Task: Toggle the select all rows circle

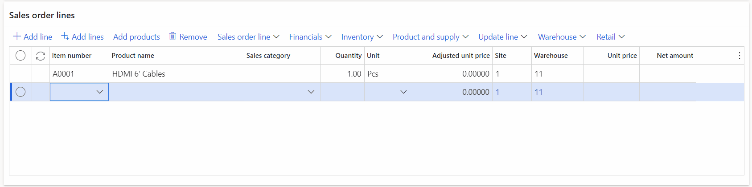Action: (21, 56)
